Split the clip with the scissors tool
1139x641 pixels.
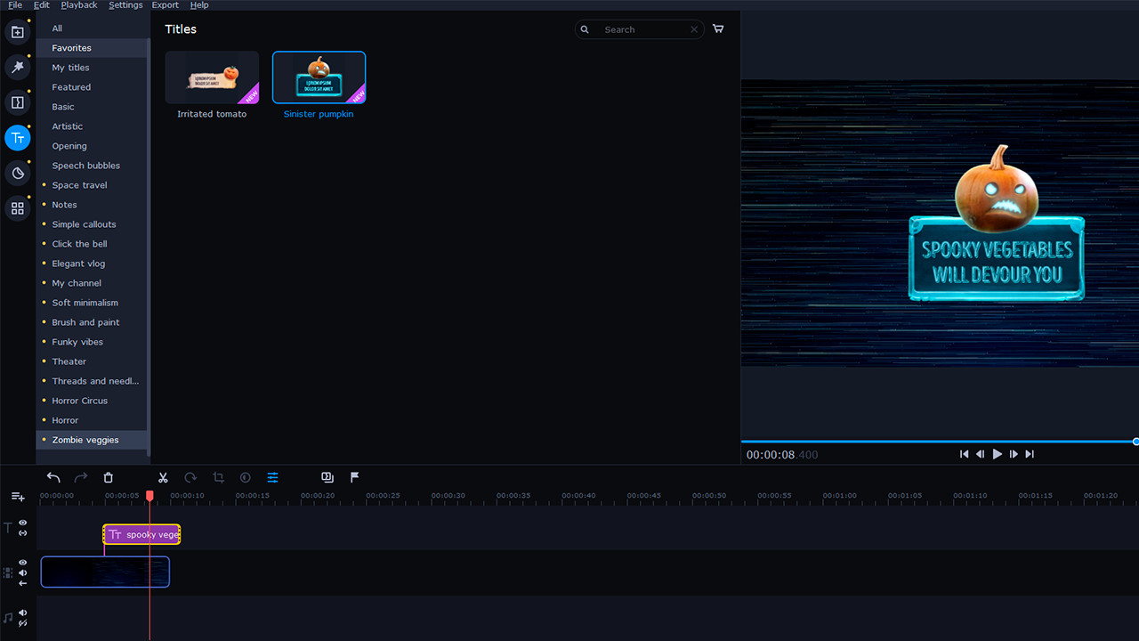(163, 477)
